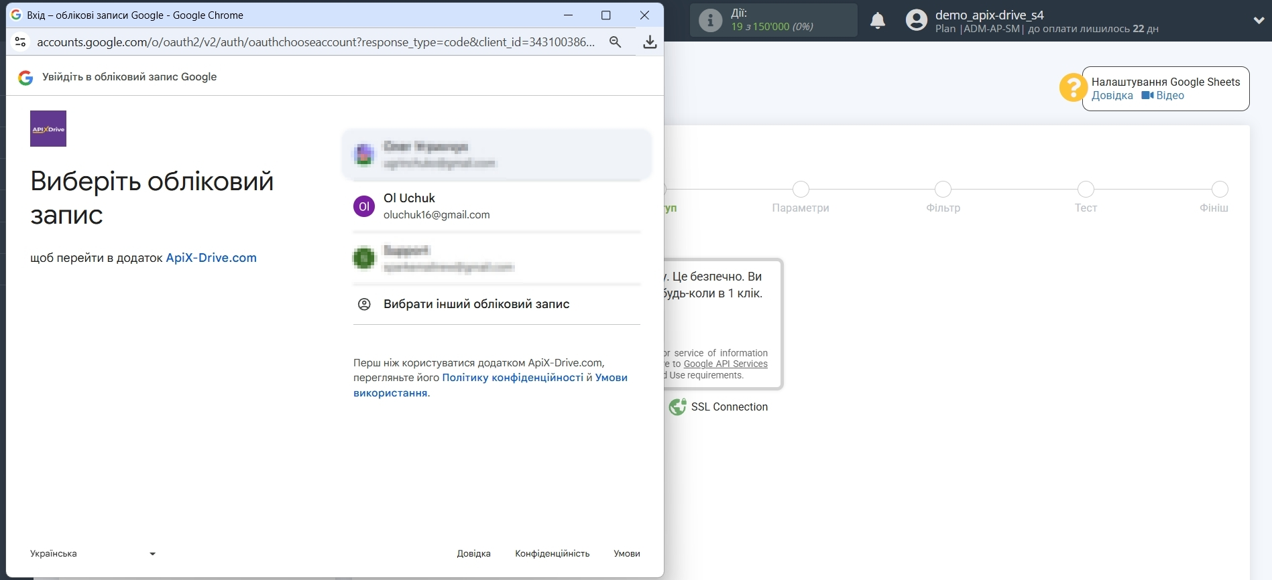Click the Ol Uchuk purple avatar

click(364, 206)
